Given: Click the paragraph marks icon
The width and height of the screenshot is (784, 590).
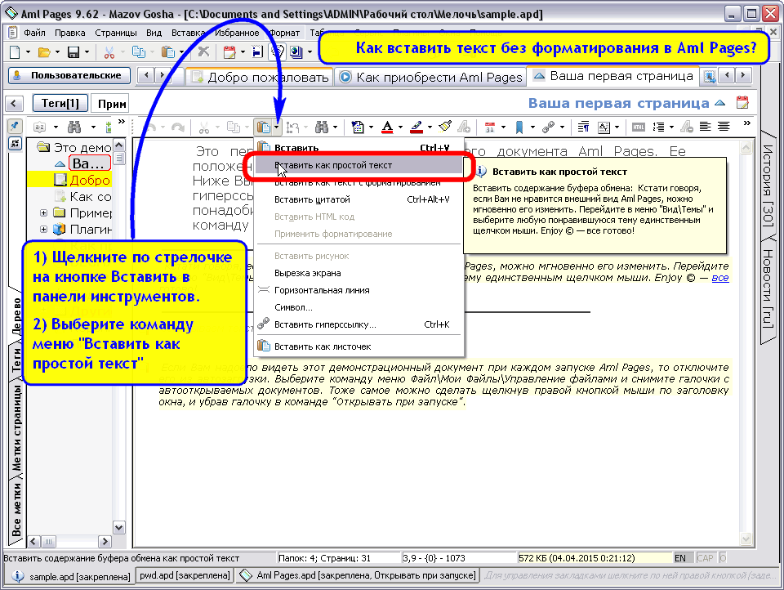Looking at the screenshot, I should click(x=583, y=127).
